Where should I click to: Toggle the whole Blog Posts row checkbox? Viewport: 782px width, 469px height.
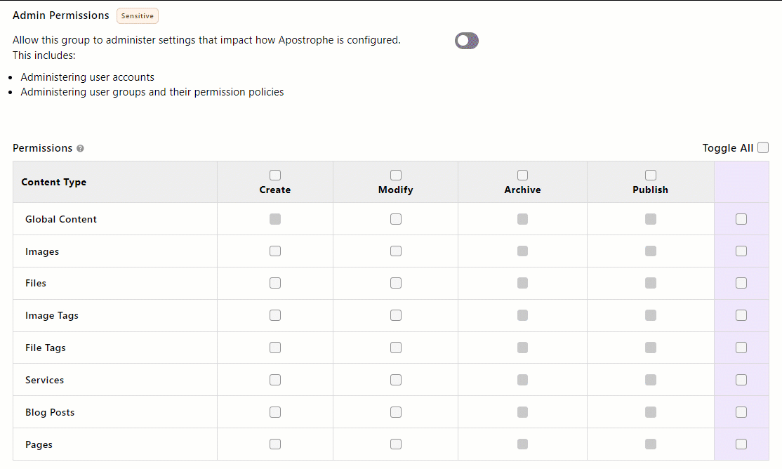coord(741,412)
